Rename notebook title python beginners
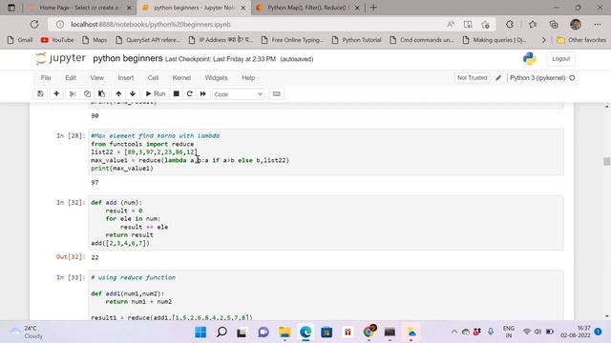Screen dimensions: 611x343 pos(127,59)
